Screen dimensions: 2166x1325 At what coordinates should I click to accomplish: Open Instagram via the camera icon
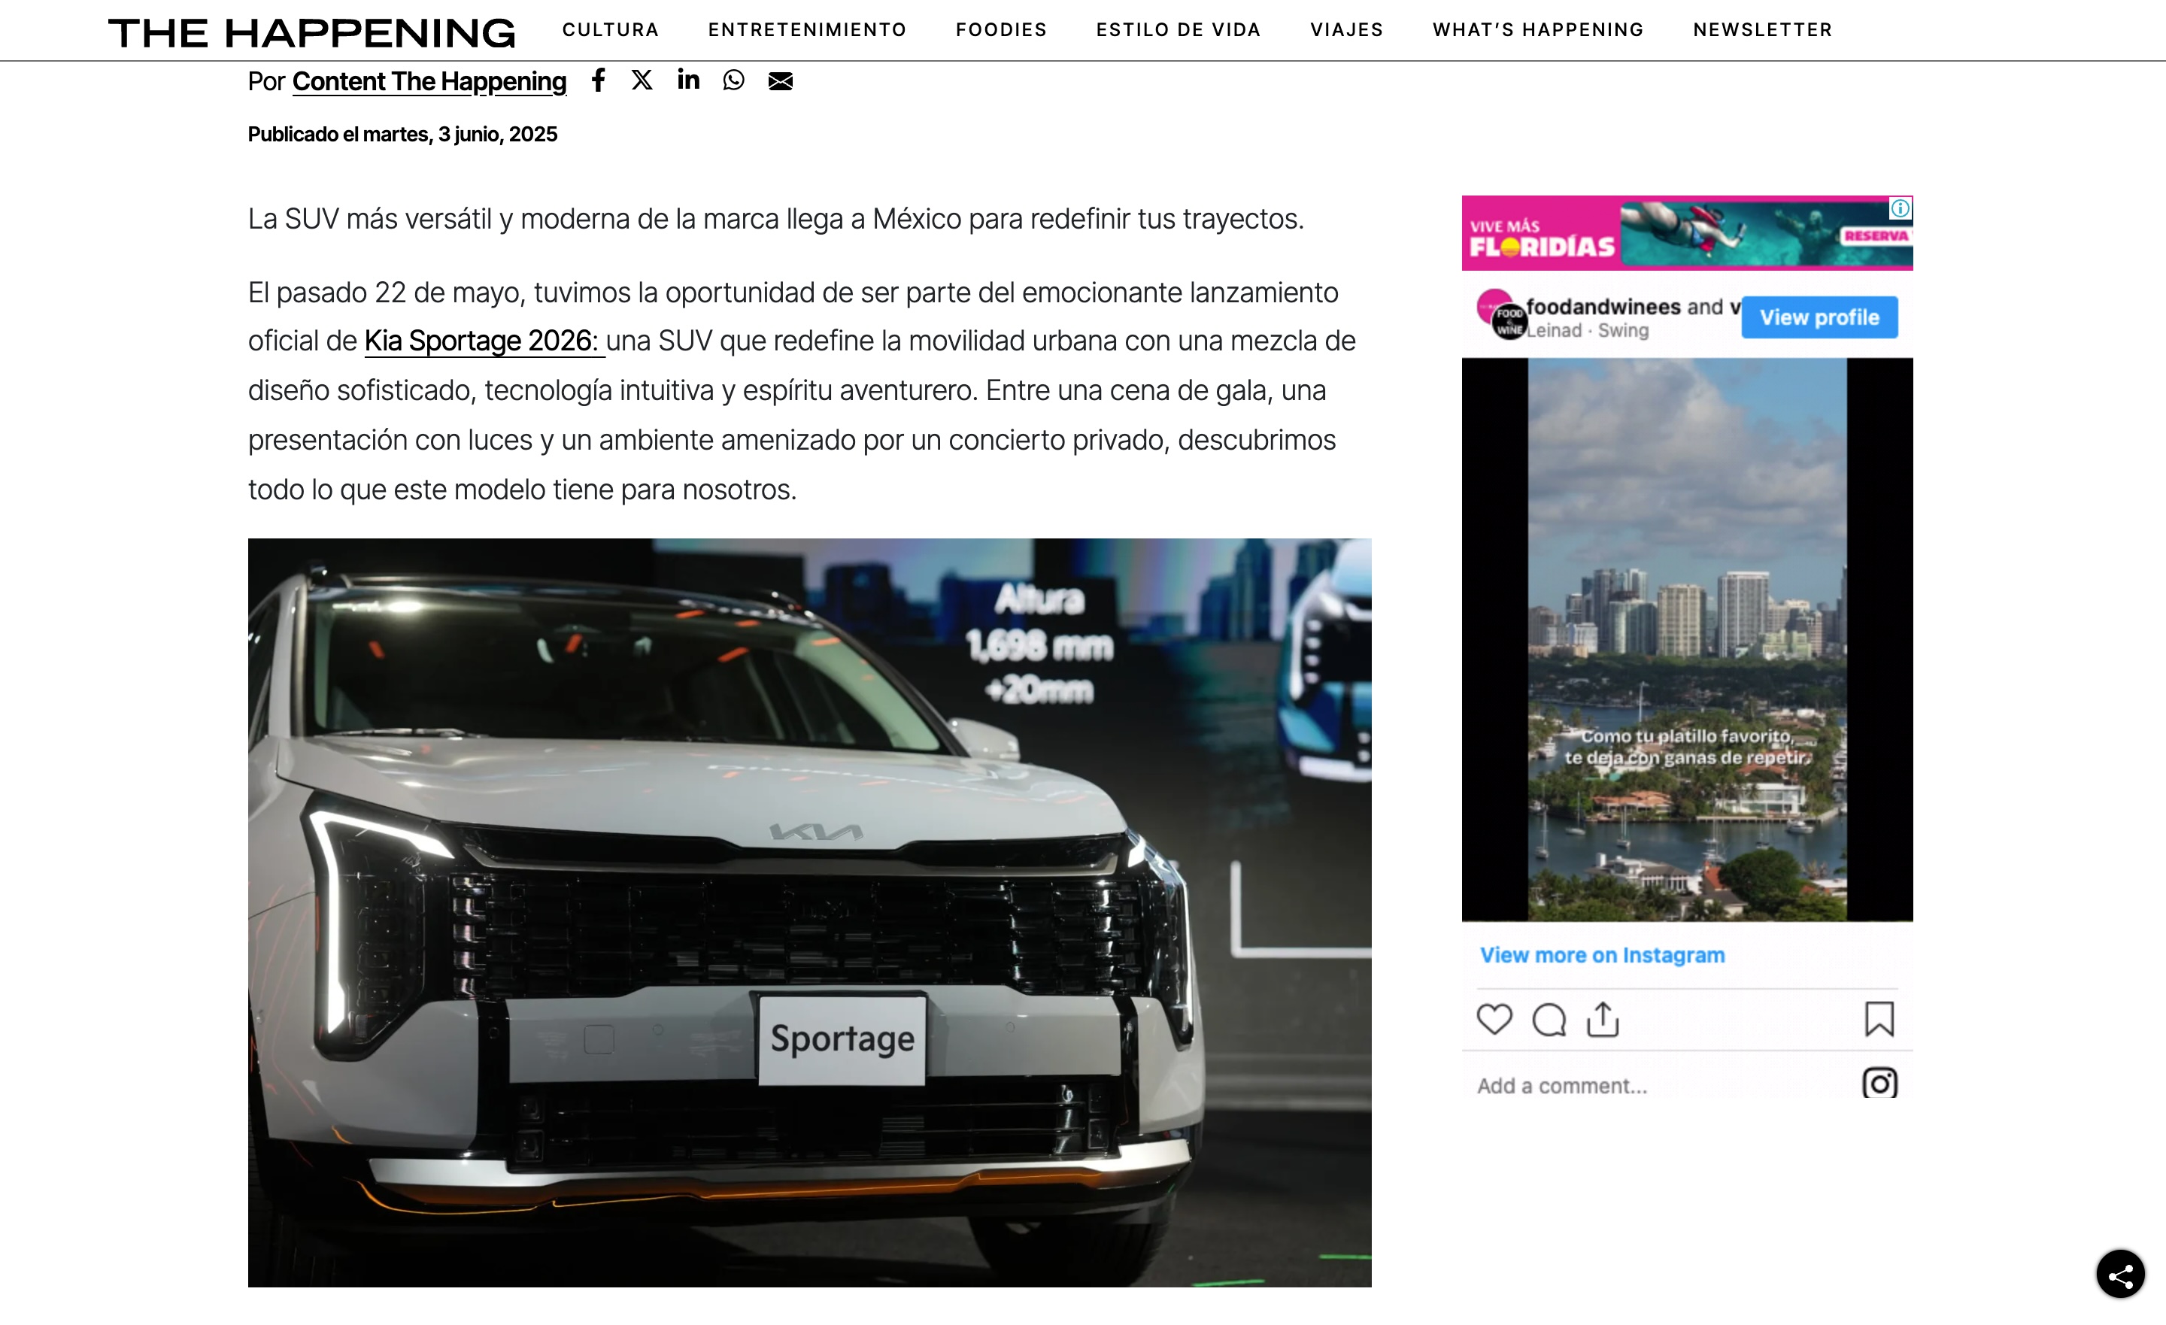click(1880, 1084)
